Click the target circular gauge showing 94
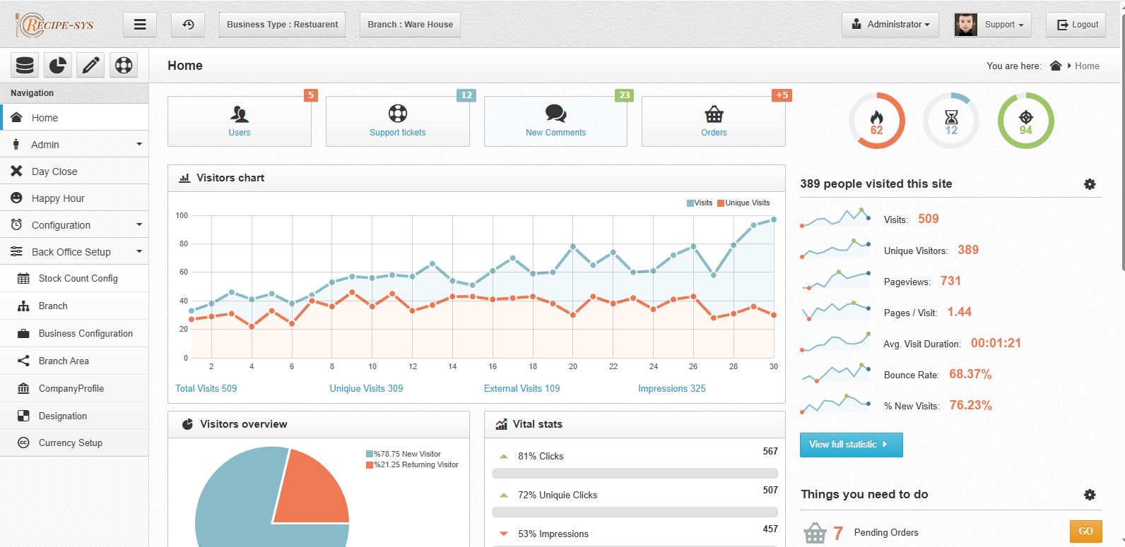Image resolution: width=1125 pixels, height=547 pixels. coord(1025,121)
